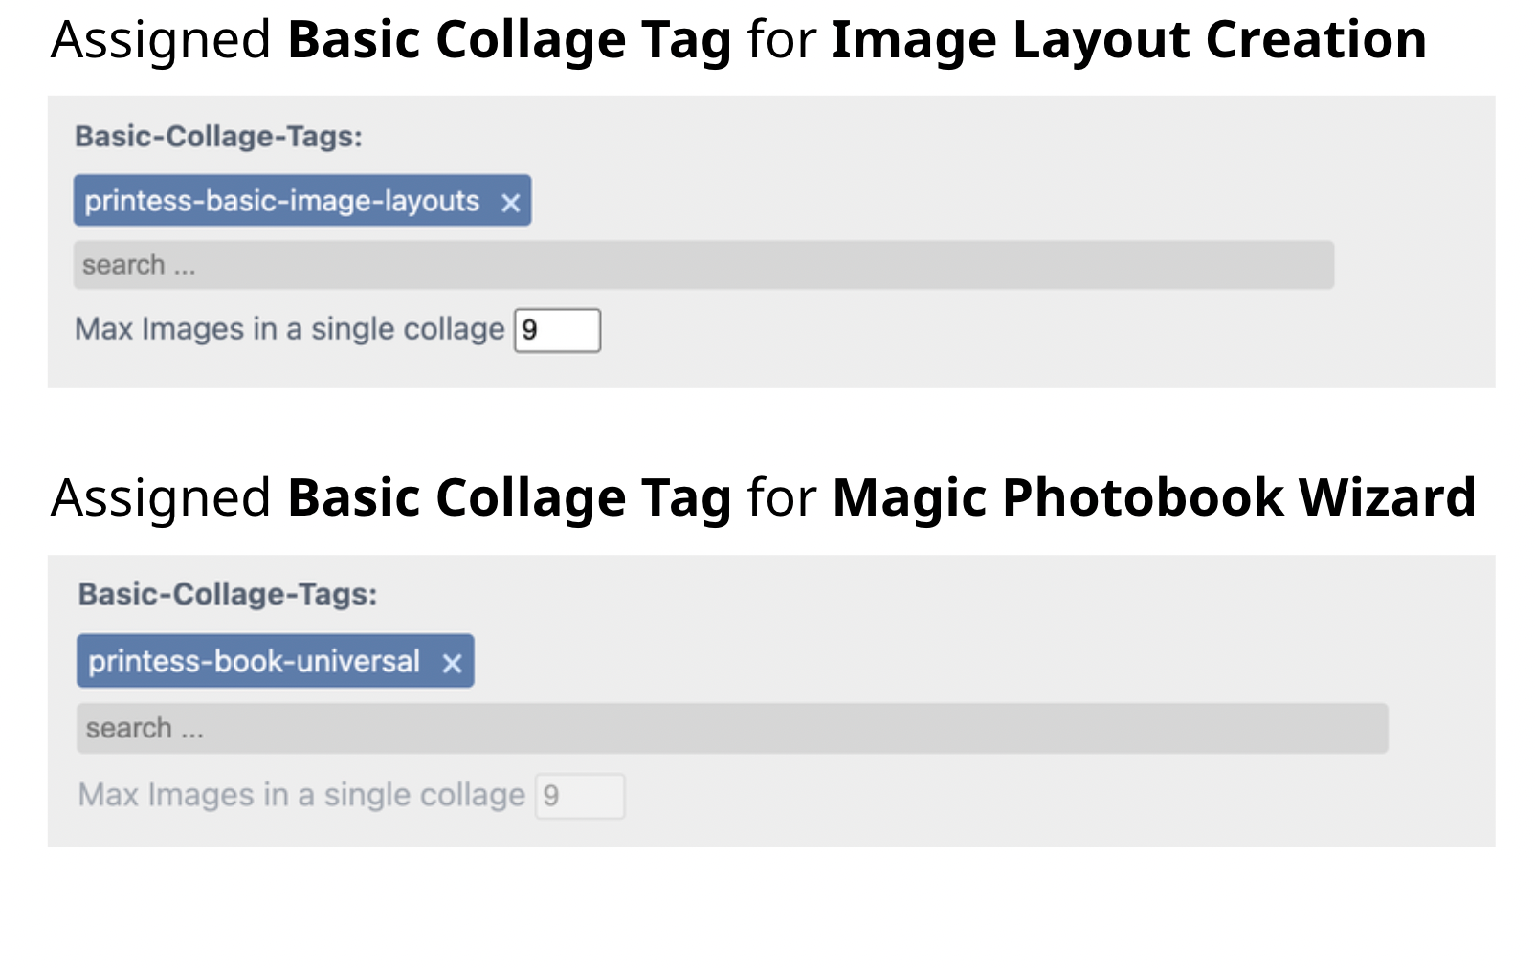Click the × icon on printess-book-universal tag
The width and height of the screenshot is (1535, 968).
453,661
